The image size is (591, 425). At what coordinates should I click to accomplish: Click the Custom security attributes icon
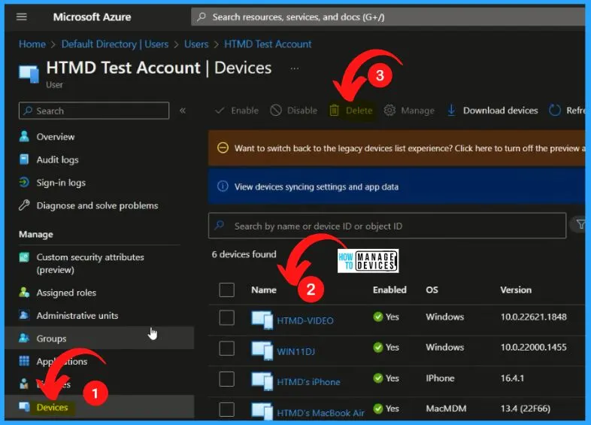tap(24, 257)
